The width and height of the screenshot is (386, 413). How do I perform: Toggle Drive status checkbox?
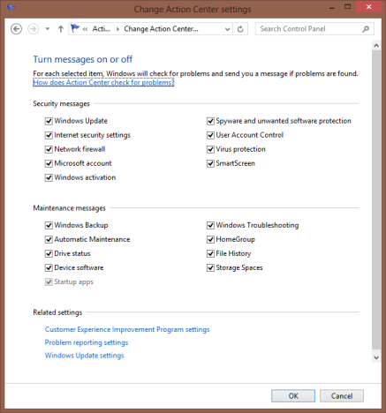click(49, 253)
